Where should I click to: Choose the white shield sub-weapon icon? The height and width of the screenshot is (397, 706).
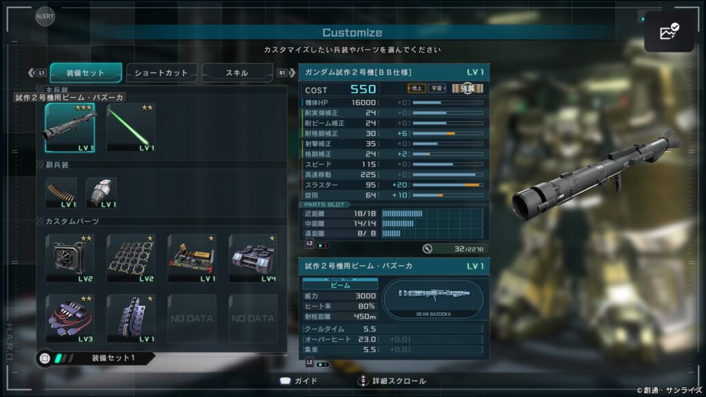pyautogui.click(x=101, y=193)
